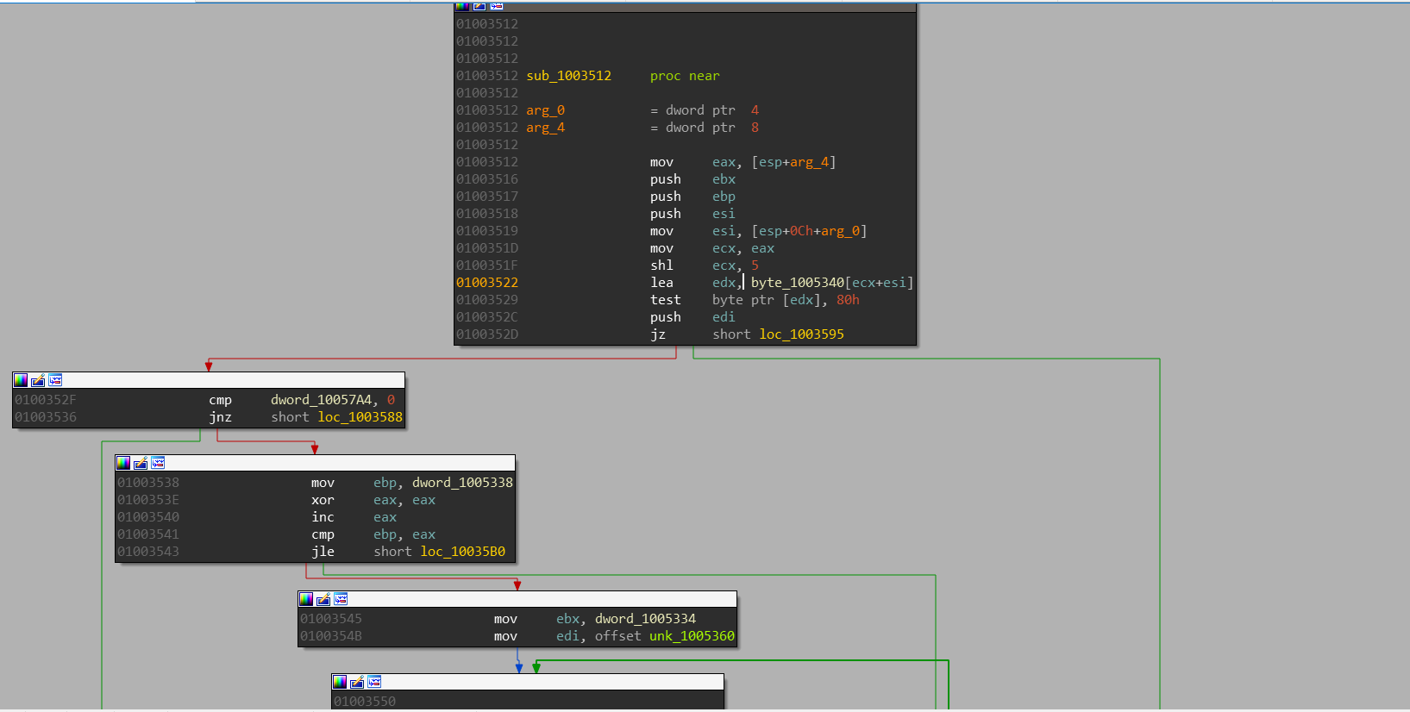
Task: Click the address 01003538
Action: (x=148, y=483)
